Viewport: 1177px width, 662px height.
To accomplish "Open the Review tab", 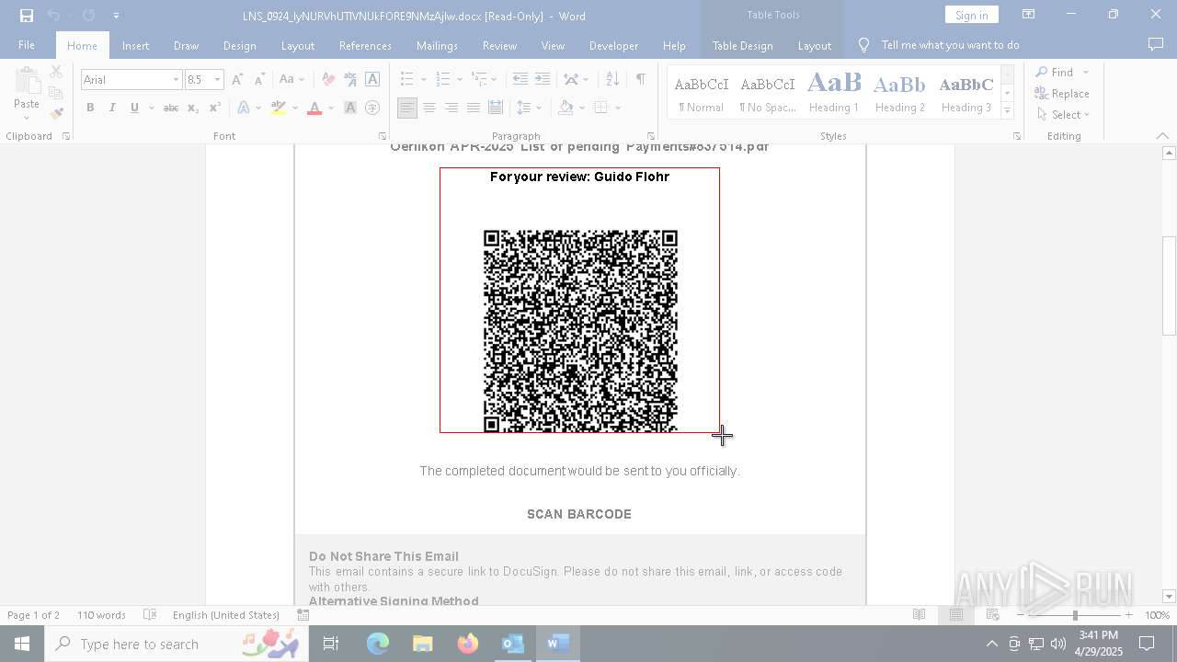I will click(x=499, y=45).
